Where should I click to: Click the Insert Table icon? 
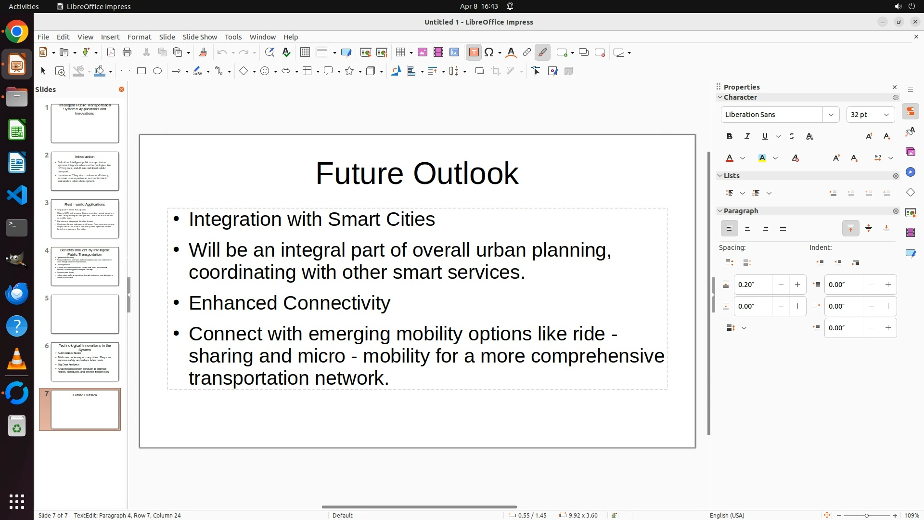pos(400,52)
